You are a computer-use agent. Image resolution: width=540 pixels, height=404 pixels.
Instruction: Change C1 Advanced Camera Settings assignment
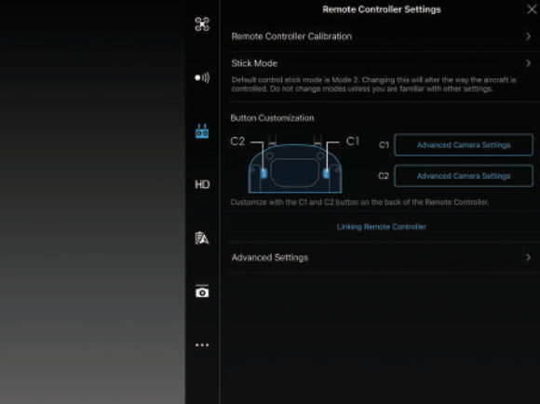[464, 145]
